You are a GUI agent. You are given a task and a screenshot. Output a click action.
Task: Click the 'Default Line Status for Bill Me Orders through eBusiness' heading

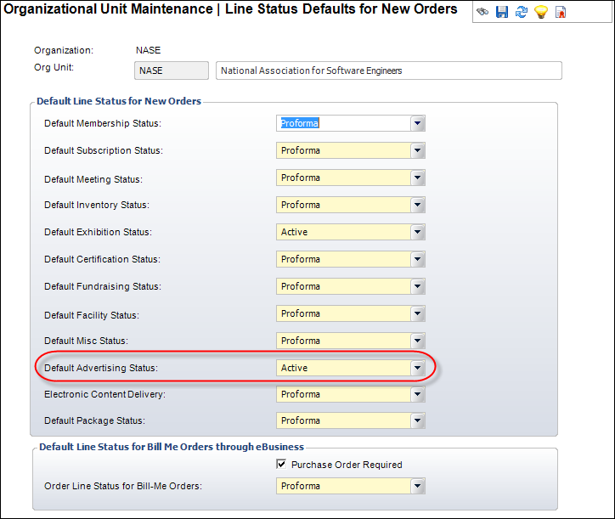(172, 447)
